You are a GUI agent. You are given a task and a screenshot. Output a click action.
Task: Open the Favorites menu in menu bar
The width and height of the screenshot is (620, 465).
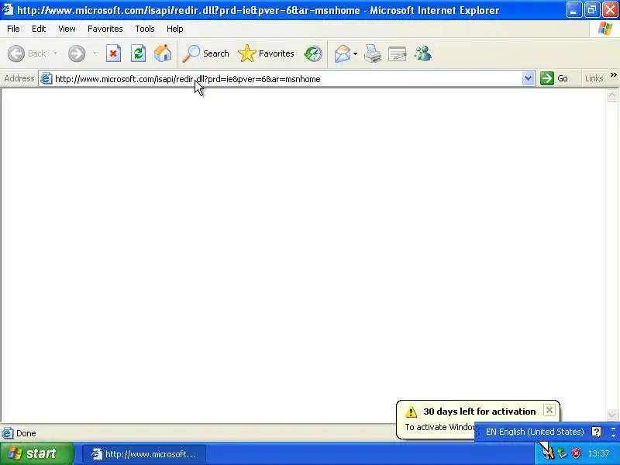click(105, 29)
